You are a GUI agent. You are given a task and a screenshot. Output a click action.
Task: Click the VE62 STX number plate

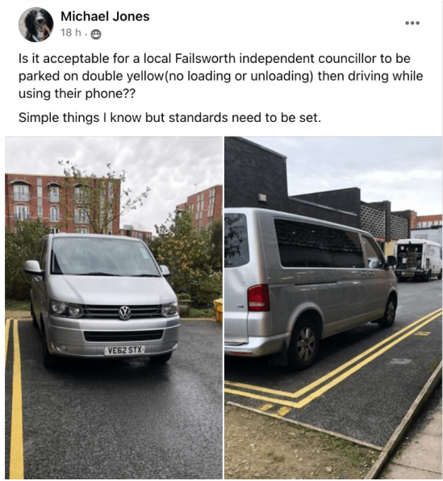pyautogui.click(x=124, y=350)
